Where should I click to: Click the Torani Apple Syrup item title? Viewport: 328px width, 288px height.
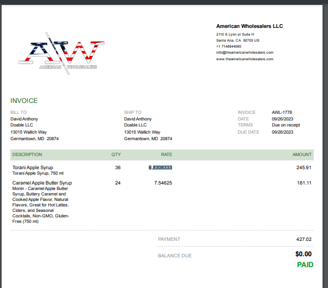click(x=33, y=168)
